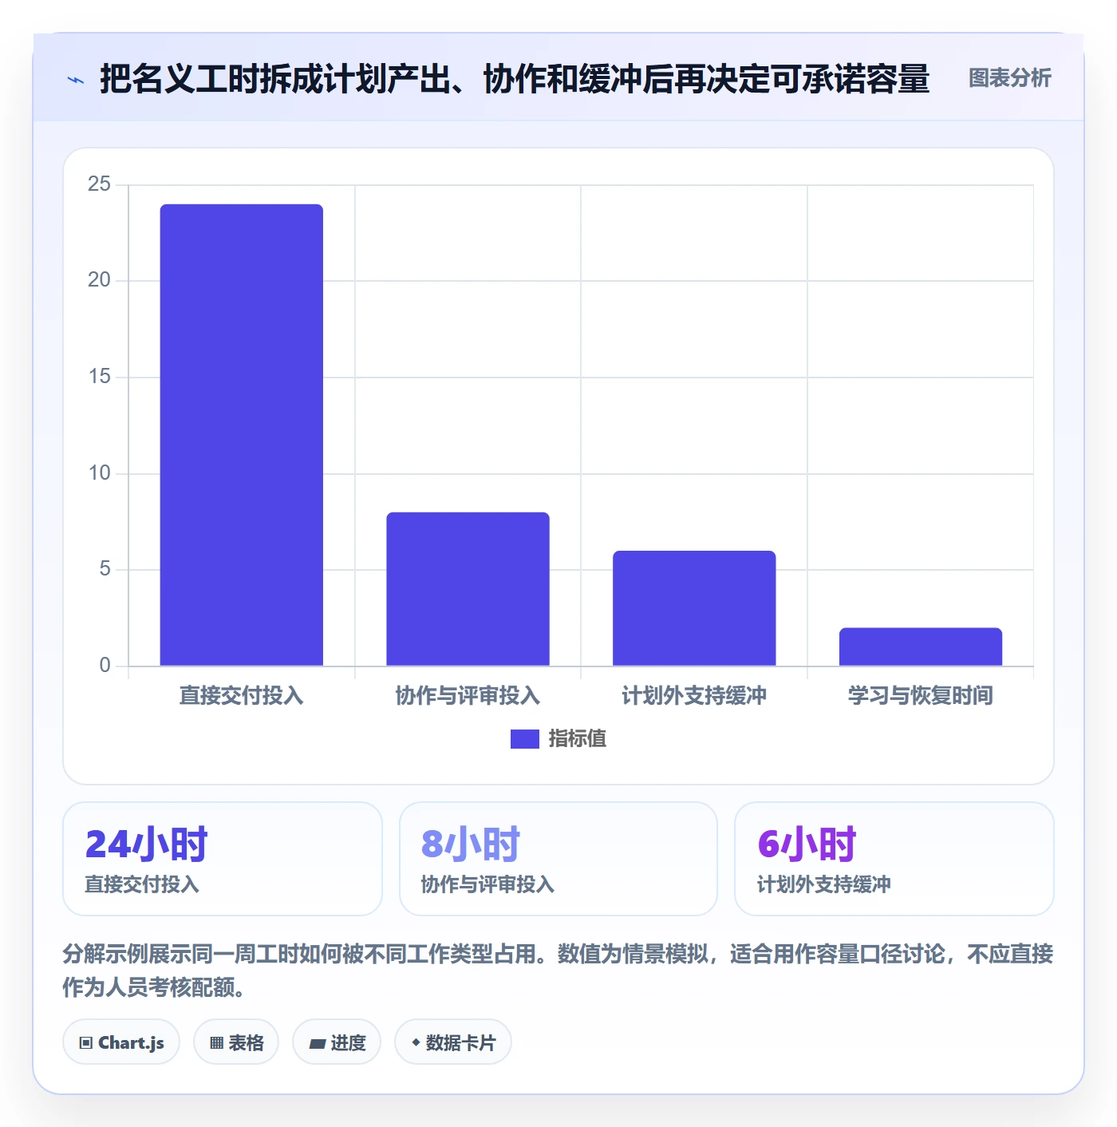Click the 学习与恢复时间 x-axis label
Screen dimensions: 1117x1127
[x=920, y=696]
